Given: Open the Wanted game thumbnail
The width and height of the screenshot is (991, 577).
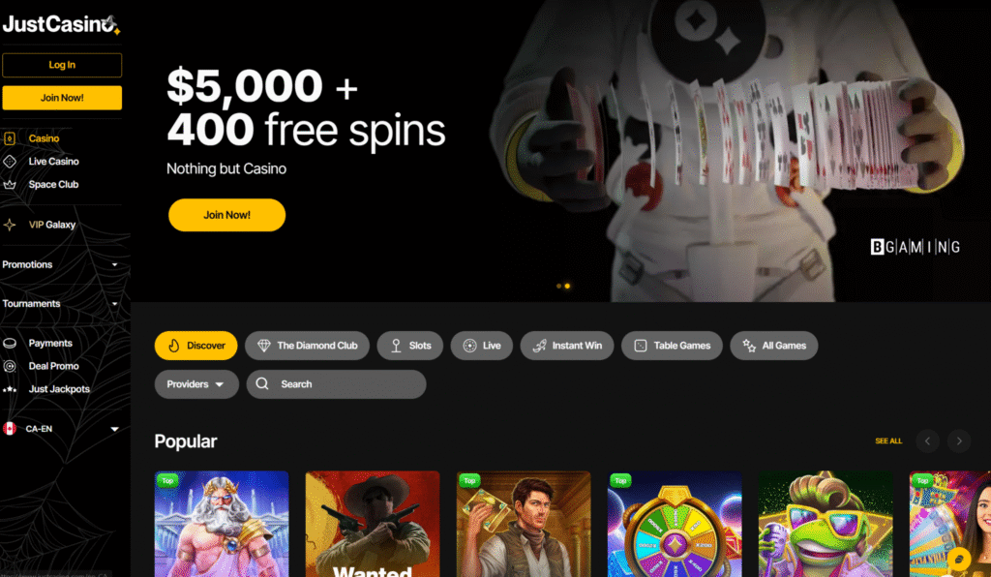Looking at the screenshot, I should [x=373, y=524].
